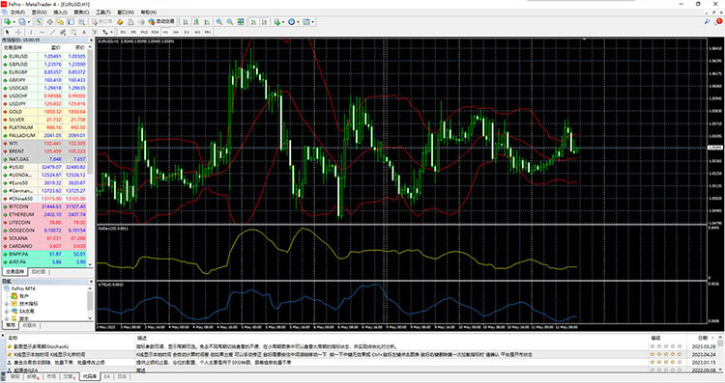Open the search magnifier at top right
The width and height of the screenshot is (725, 383).
click(x=707, y=21)
